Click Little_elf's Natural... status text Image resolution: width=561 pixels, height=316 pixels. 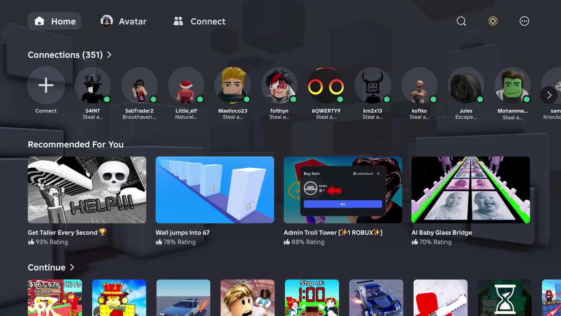(x=186, y=117)
